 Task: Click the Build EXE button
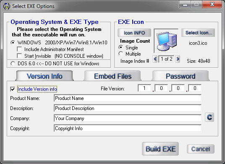[x=160, y=149]
